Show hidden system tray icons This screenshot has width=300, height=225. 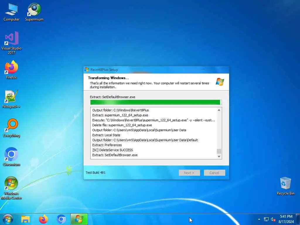point(259,219)
